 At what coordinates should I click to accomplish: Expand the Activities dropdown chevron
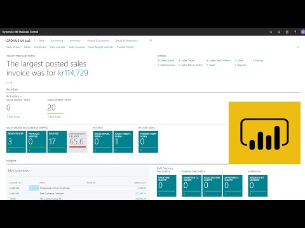coord(21,96)
